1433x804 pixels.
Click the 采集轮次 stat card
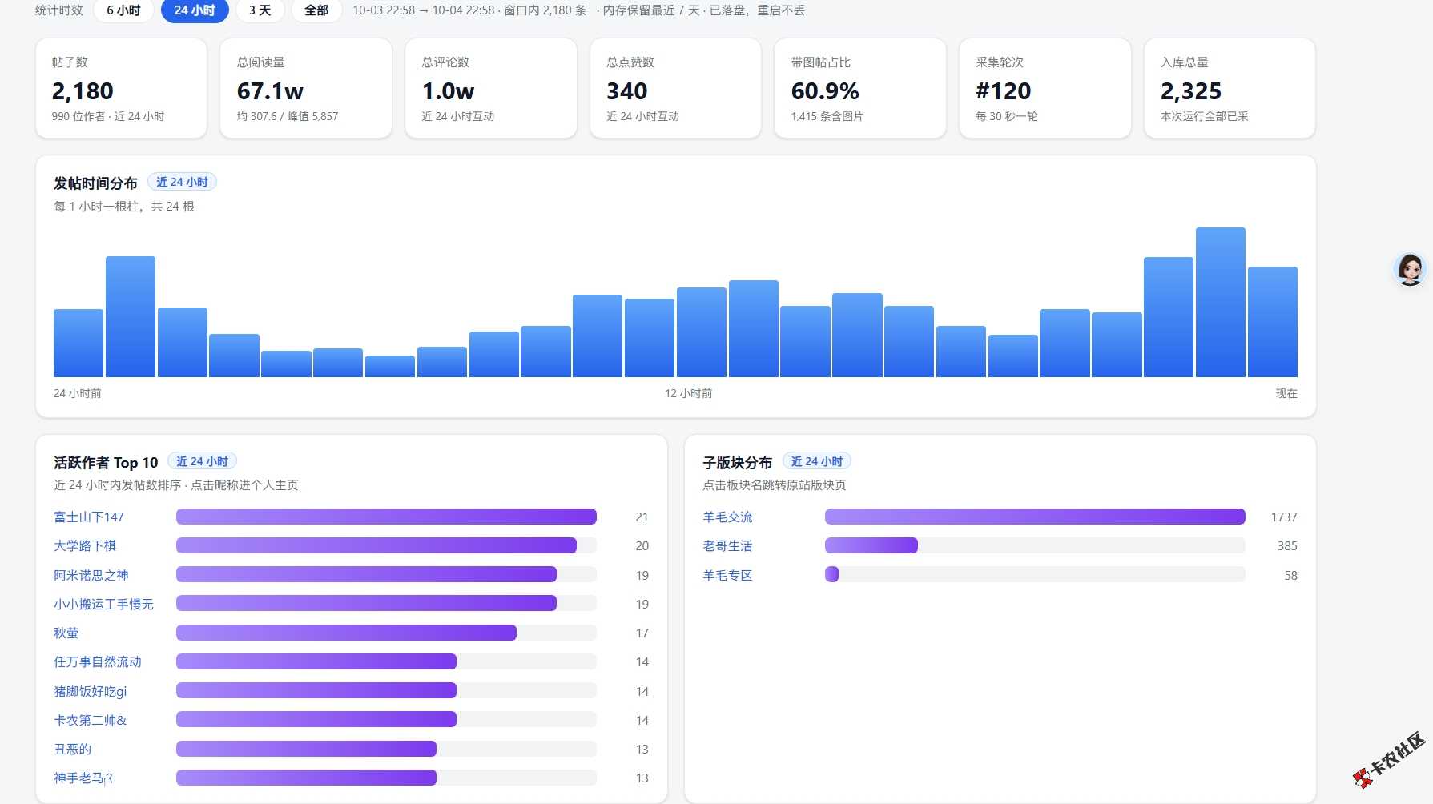(1045, 88)
